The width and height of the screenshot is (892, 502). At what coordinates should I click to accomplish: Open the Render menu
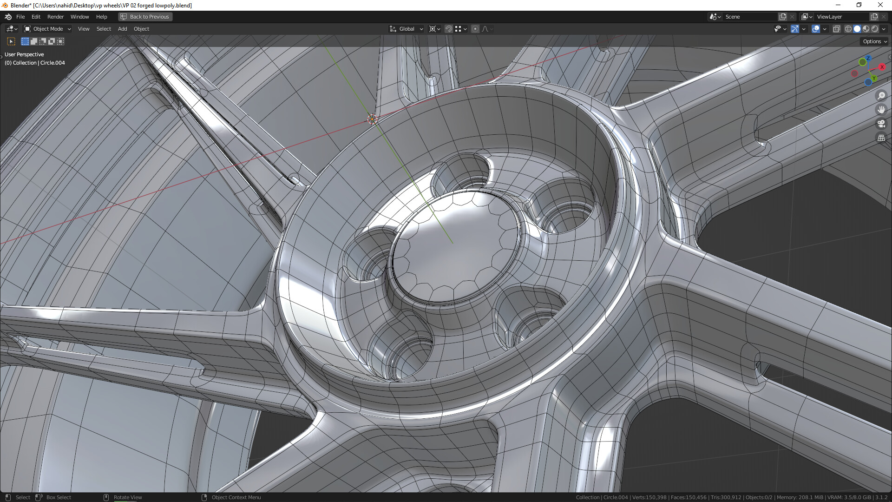tap(55, 17)
